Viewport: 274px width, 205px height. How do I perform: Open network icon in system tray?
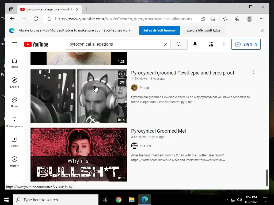(233, 200)
